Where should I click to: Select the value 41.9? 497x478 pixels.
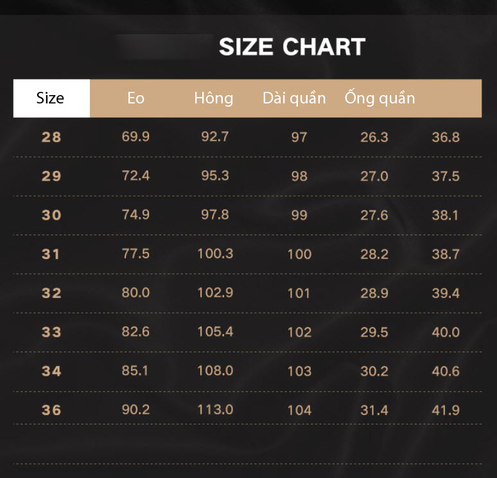coord(446,411)
